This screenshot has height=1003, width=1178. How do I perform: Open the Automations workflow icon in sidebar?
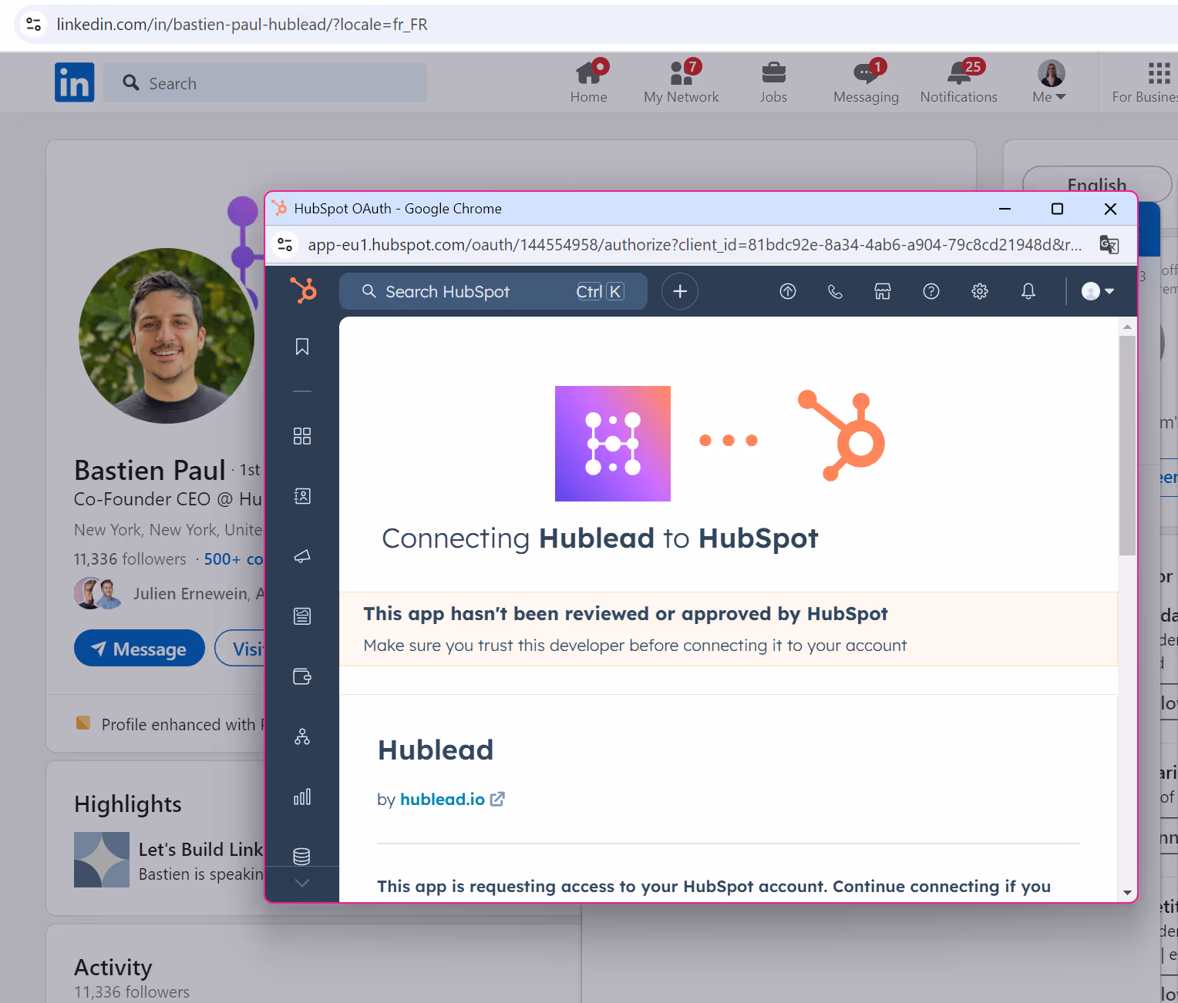coord(301,736)
